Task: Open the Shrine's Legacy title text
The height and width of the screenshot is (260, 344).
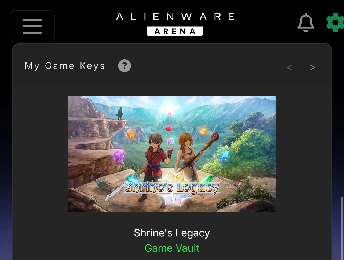Action: tap(172, 233)
